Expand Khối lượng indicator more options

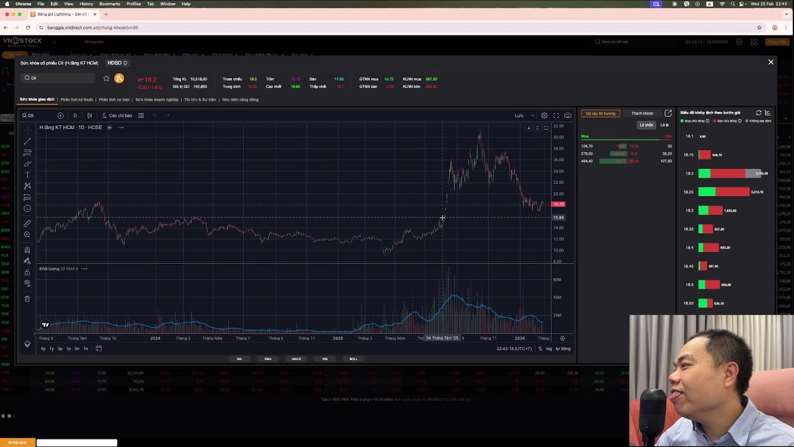(84, 269)
